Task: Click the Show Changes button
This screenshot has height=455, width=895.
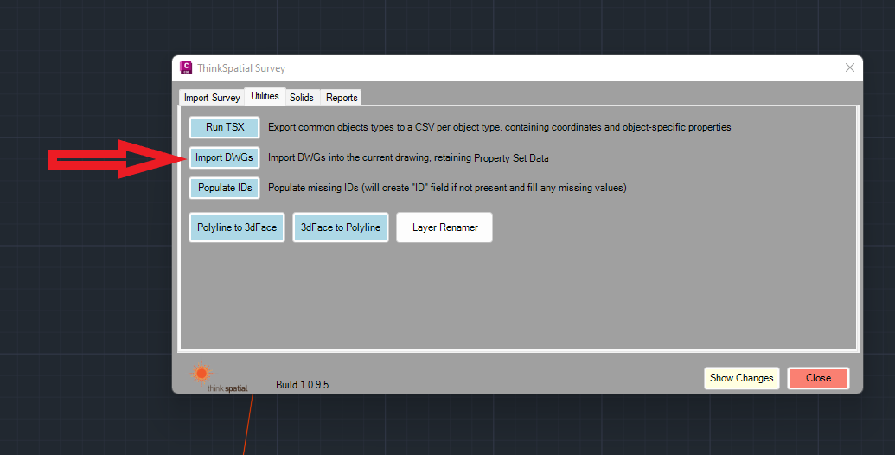Action: pyautogui.click(x=741, y=378)
